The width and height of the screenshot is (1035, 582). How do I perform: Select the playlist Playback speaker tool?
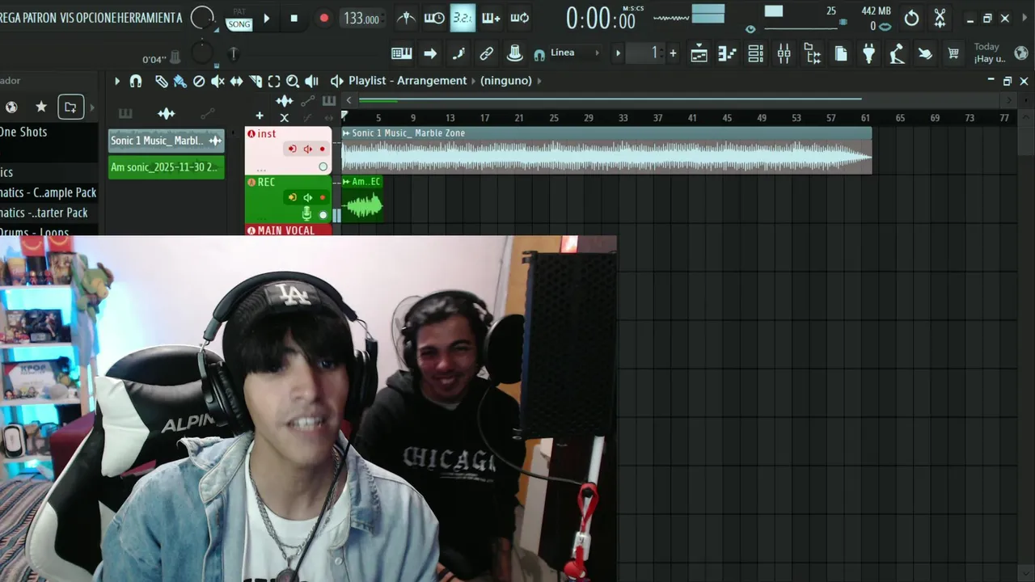pos(311,81)
